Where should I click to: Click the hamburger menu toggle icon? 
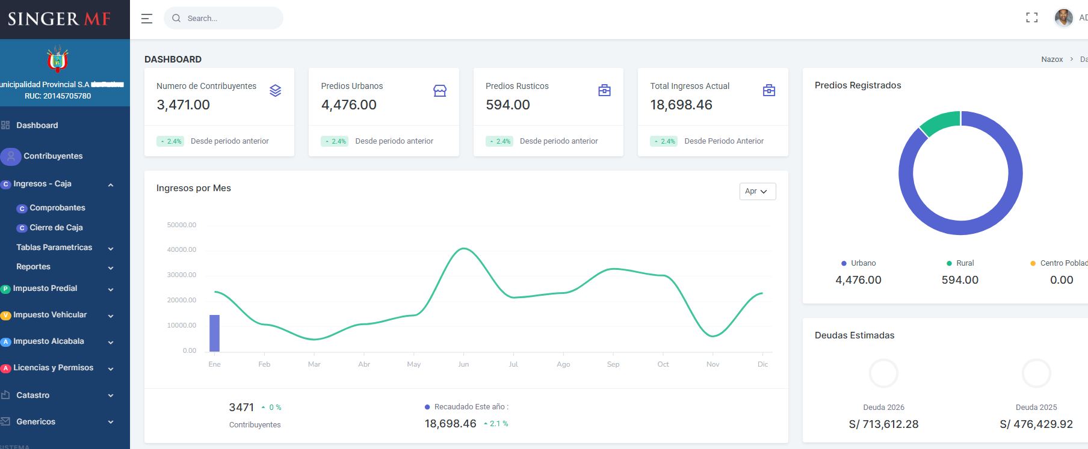[x=146, y=19]
